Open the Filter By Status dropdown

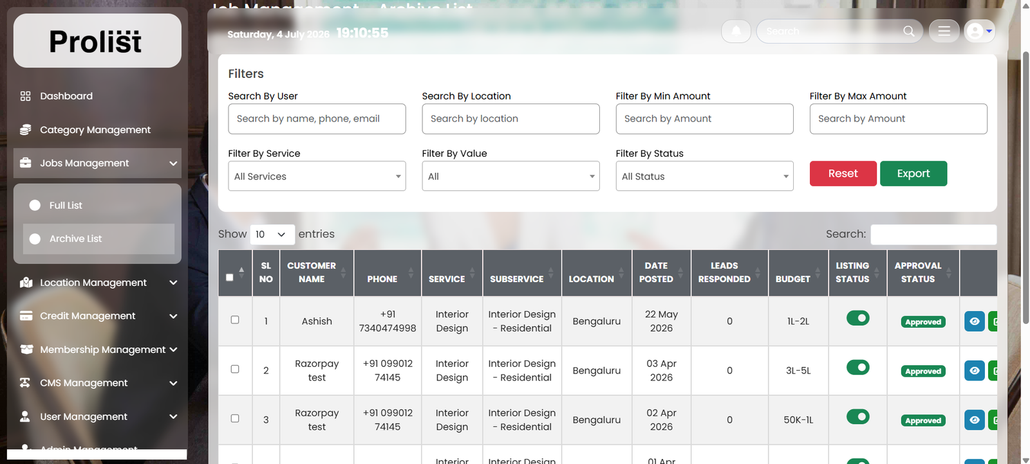click(704, 176)
